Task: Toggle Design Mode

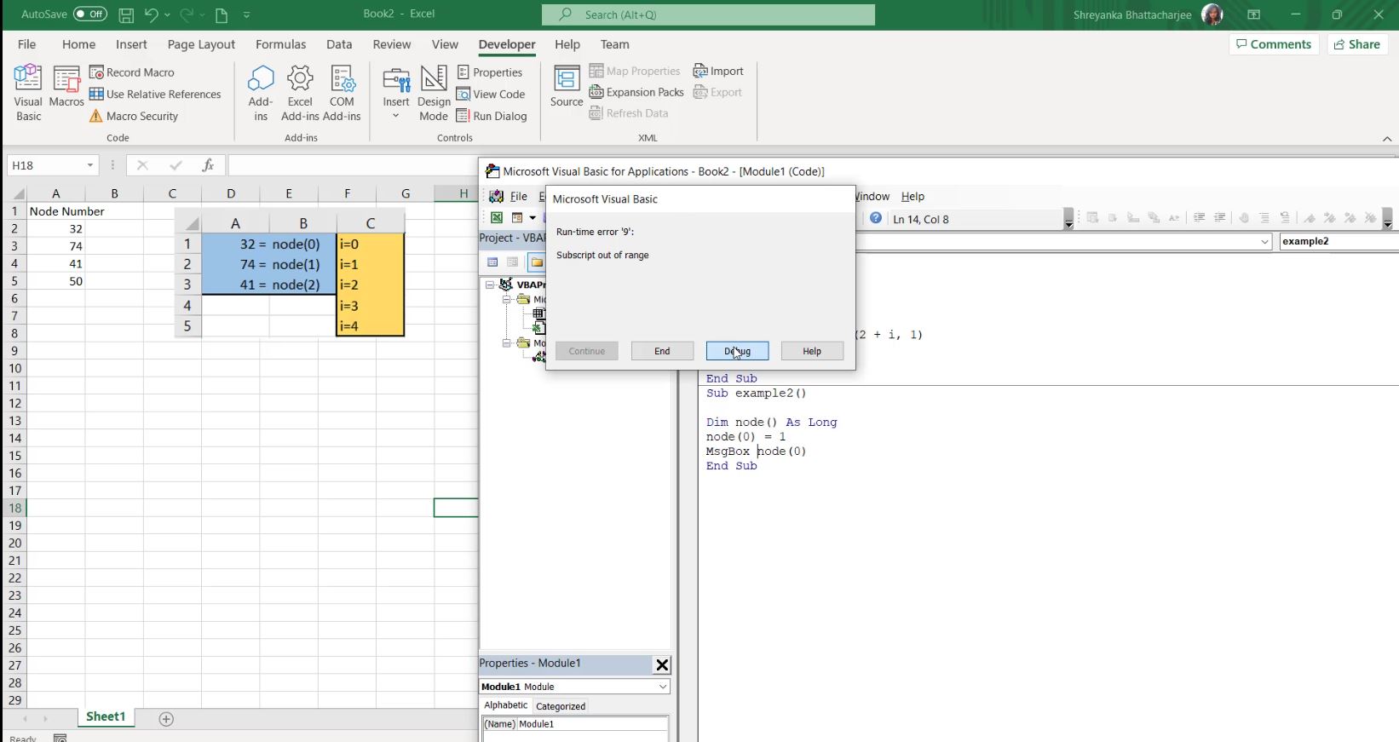Action: pos(434,93)
